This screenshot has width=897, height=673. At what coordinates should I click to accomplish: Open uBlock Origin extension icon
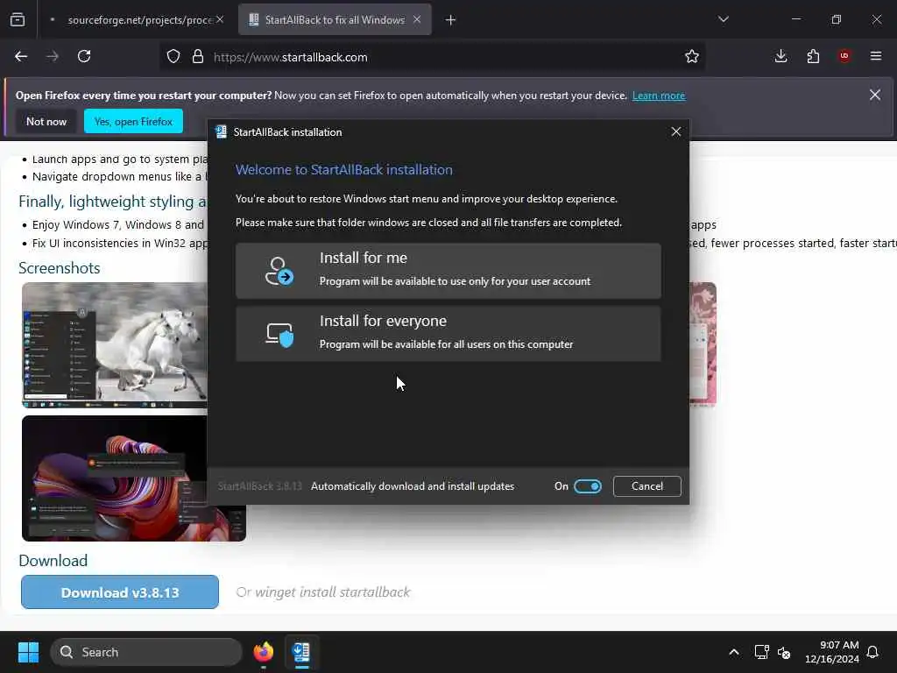pyautogui.click(x=844, y=56)
